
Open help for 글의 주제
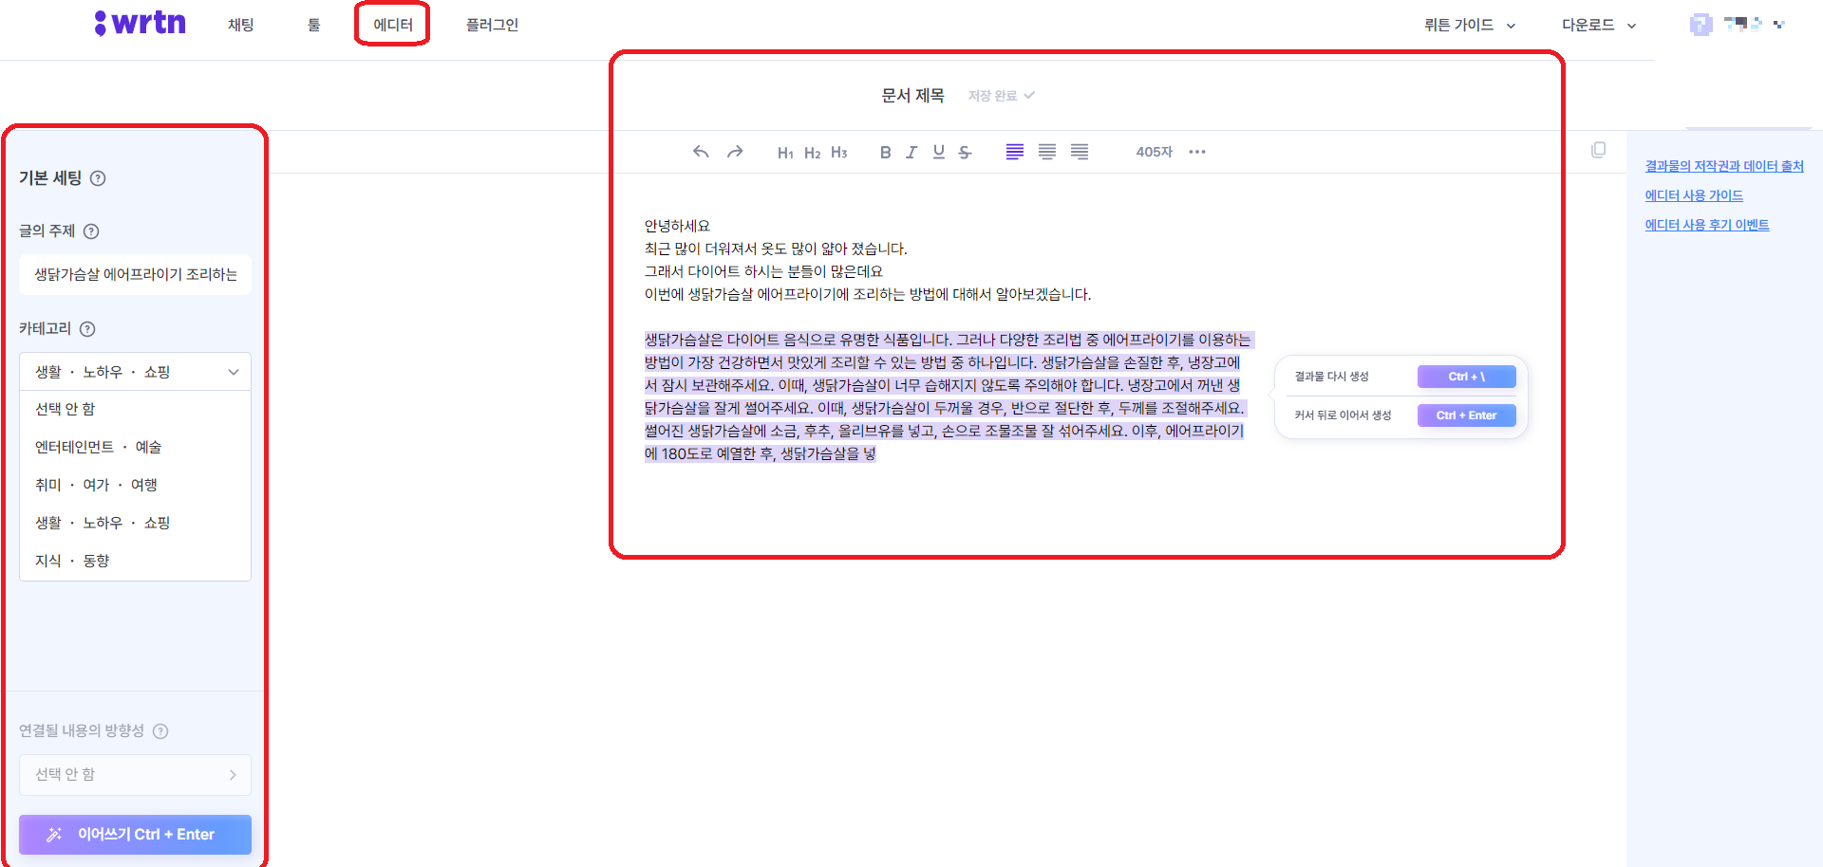(91, 231)
